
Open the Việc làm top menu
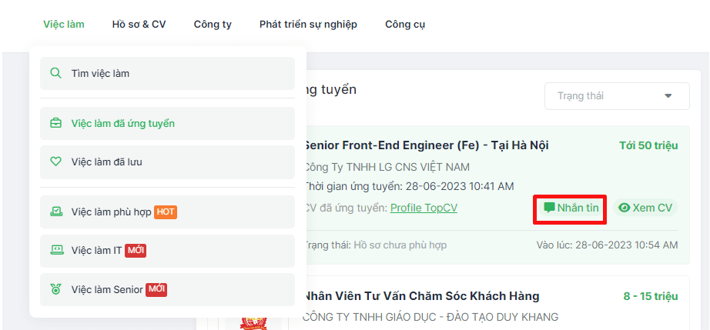(x=64, y=25)
